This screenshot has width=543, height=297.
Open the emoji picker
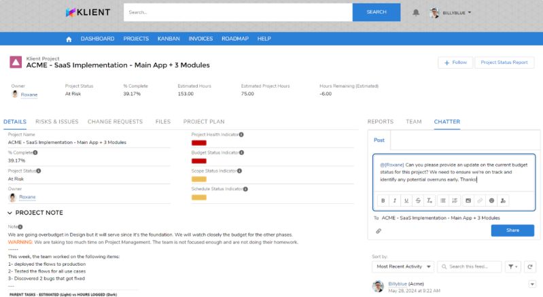click(x=491, y=200)
